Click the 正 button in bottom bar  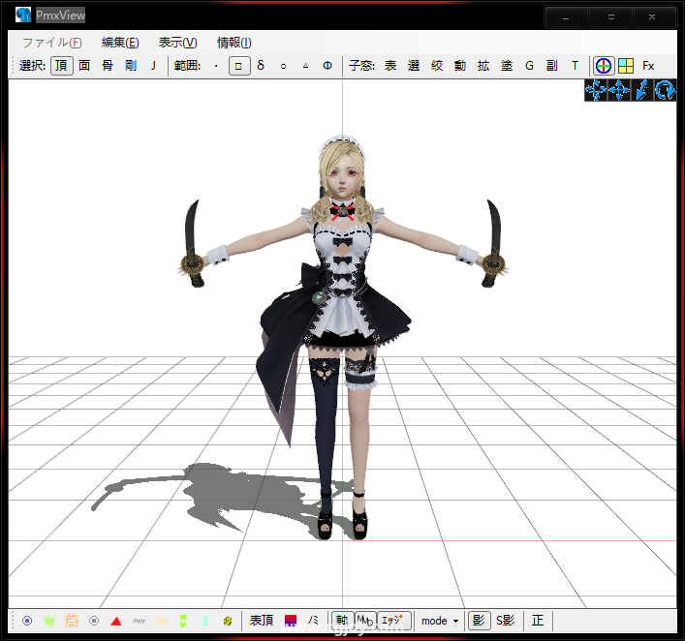tap(538, 621)
